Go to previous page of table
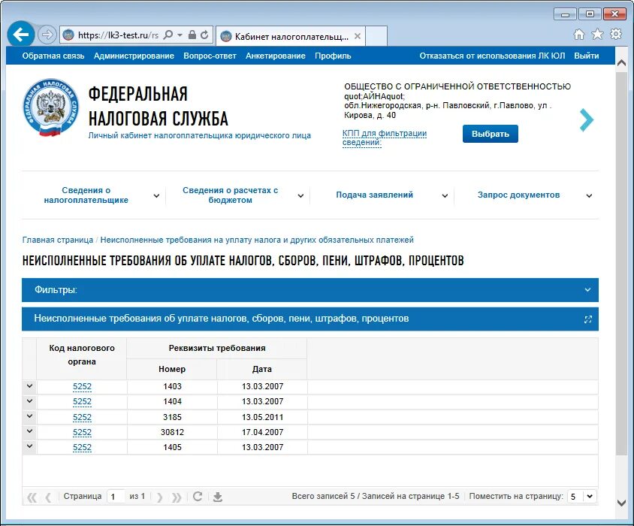 point(48,497)
